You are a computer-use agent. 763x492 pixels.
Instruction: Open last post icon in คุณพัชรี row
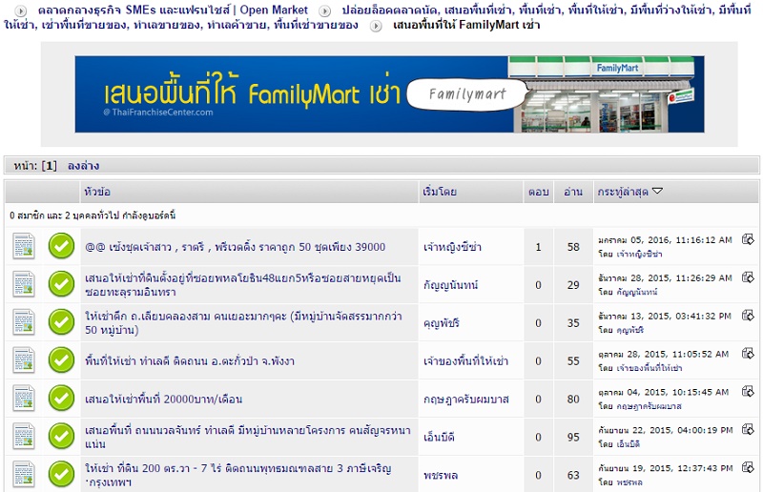(x=748, y=315)
